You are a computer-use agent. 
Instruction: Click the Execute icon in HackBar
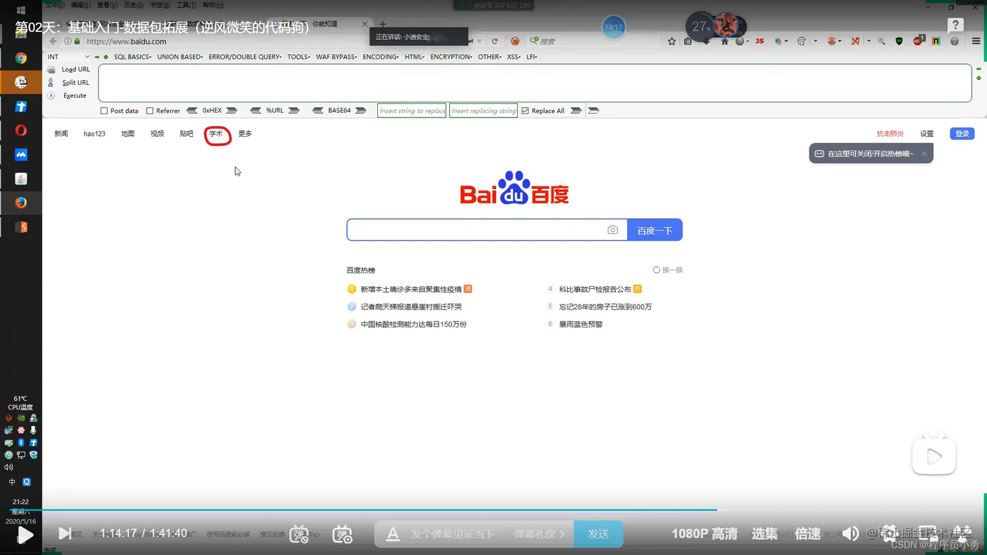click(51, 96)
